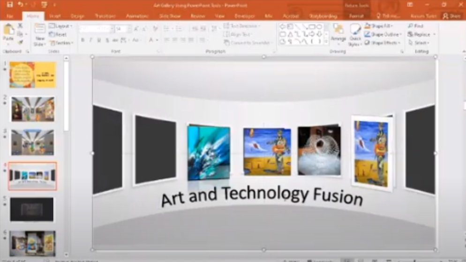Image resolution: width=466 pixels, height=262 pixels.
Task: Choose the down arrow shape in gallery
Action: [319, 34]
